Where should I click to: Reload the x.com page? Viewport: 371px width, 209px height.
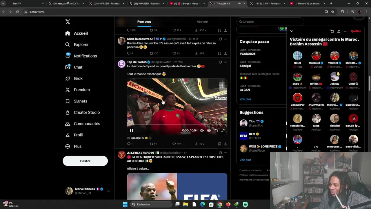pos(17,12)
